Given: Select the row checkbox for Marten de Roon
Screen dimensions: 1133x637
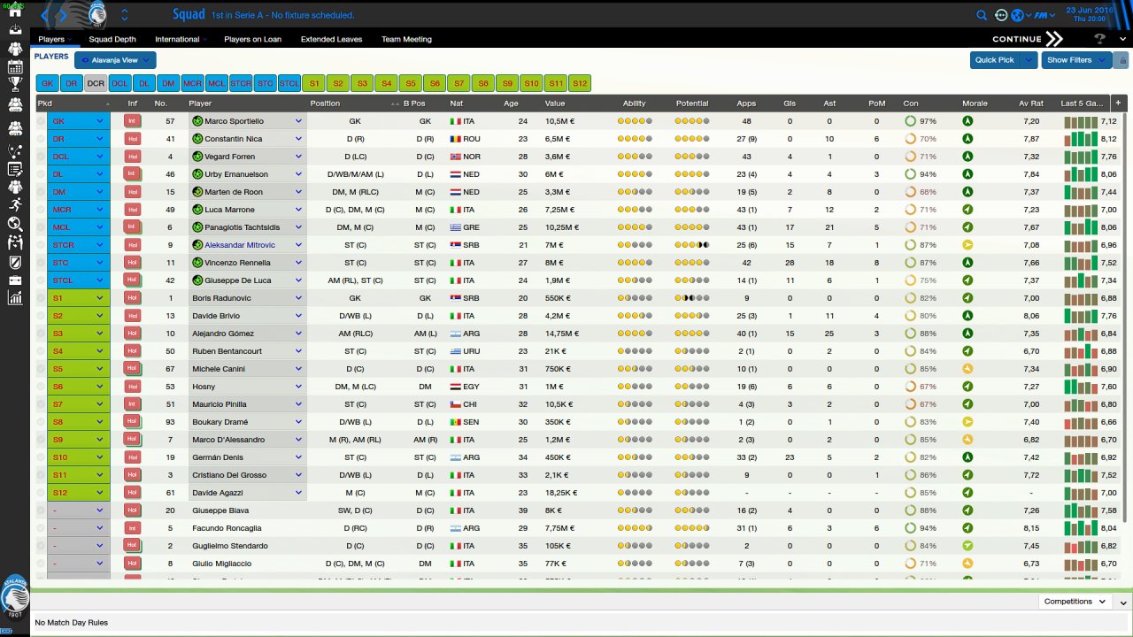Looking at the screenshot, I should [x=41, y=192].
